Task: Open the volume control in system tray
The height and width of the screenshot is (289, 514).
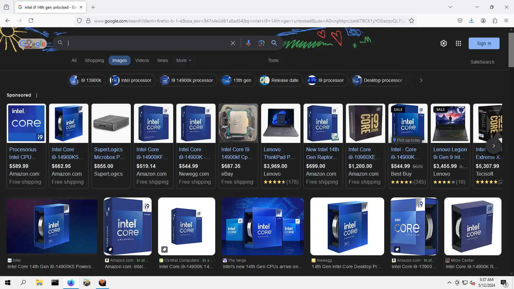Action: click(473, 283)
